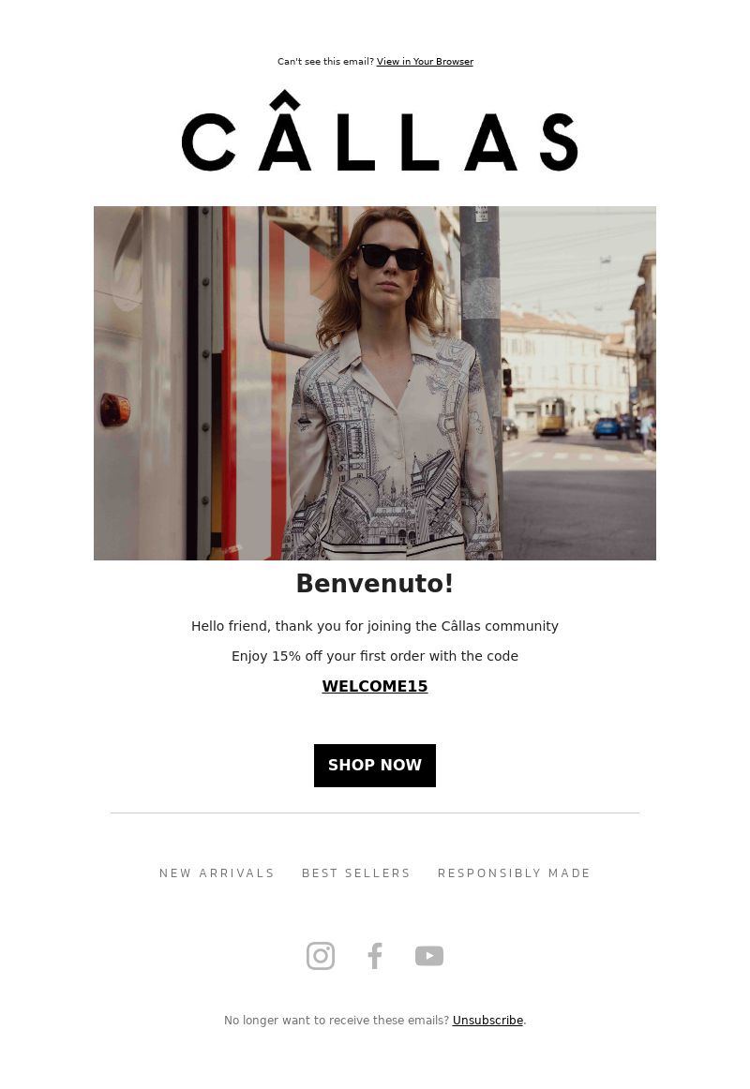Click the "Hello friend, thank you" greeting text

(375, 626)
